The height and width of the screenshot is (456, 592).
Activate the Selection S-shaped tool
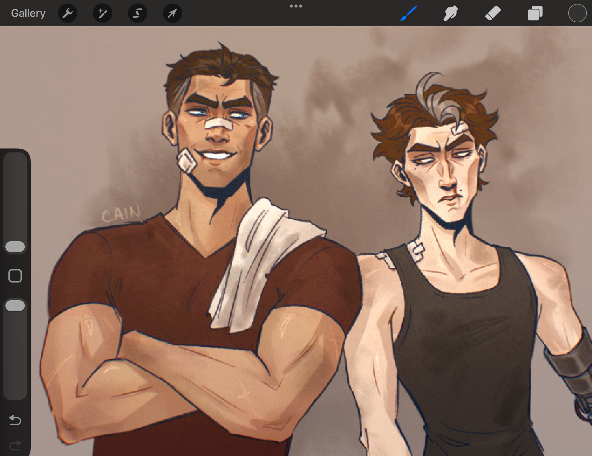[x=138, y=13]
